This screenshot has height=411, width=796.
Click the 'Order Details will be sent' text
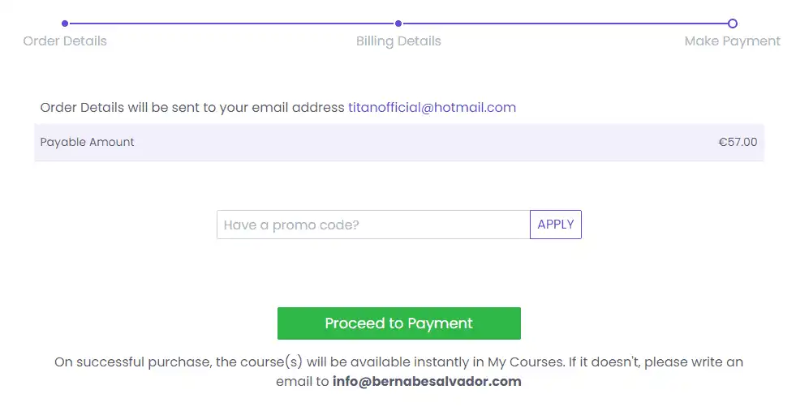tap(192, 107)
